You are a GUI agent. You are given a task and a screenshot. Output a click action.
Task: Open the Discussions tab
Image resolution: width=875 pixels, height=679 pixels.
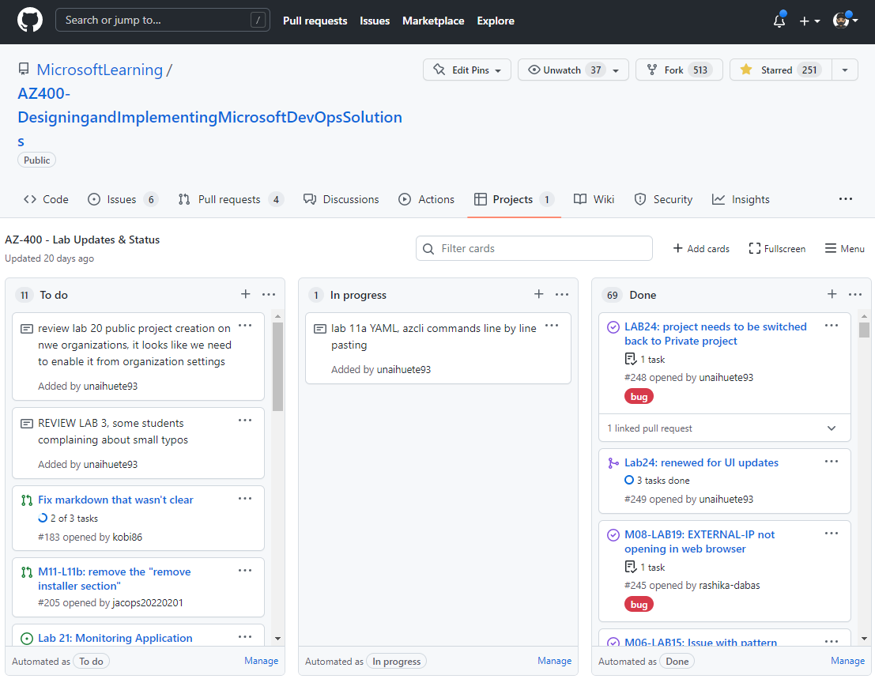pos(341,199)
